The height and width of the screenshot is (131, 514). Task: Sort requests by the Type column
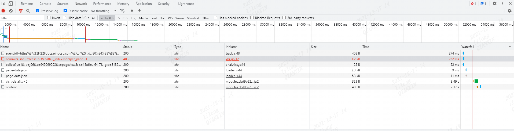pos(199,47)
